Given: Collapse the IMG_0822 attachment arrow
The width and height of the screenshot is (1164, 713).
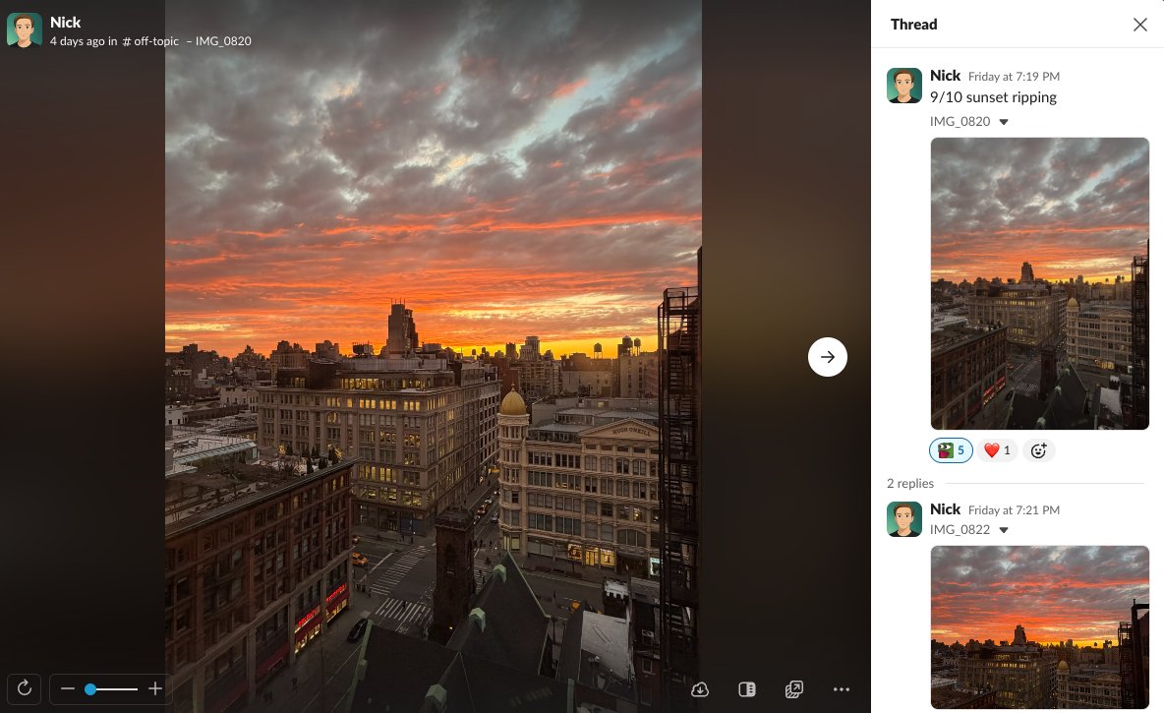Looking at the screenshot, I should pyautogui.click(x=1004, y=530).
